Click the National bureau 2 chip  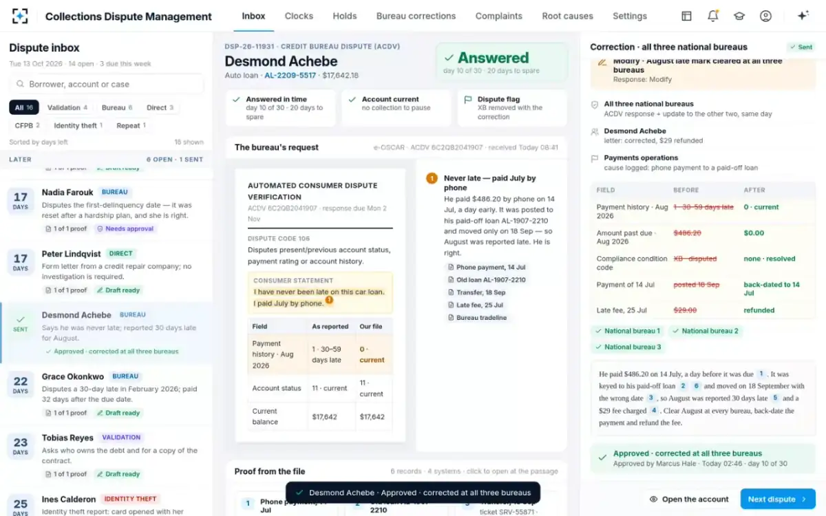(x=706, y=331)
